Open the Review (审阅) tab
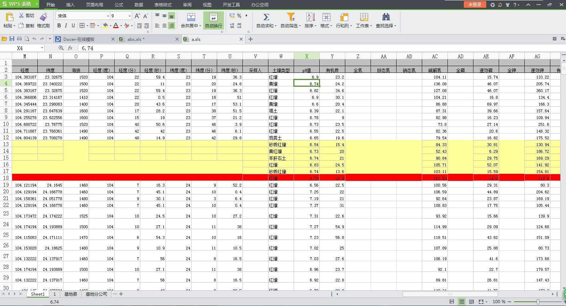The height and width of the screenshot is (306, 566). click(x=187, y=5)
